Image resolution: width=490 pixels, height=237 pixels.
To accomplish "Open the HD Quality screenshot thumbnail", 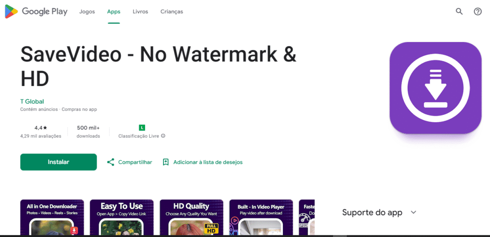I will tap(191, 217).
